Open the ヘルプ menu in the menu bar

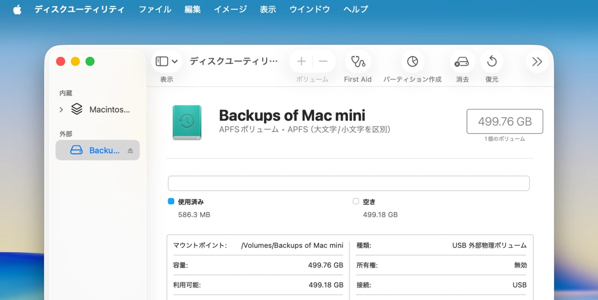[355, 9]
